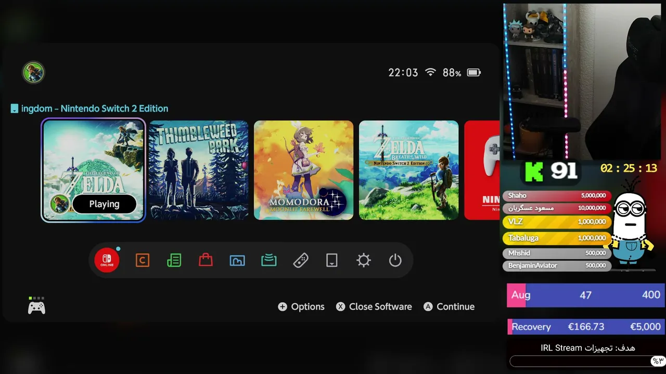
Task: Select Options with the plus button
Action: coord(301,306)
